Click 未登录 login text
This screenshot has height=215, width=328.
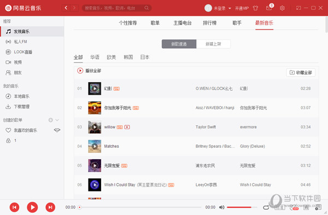coord(220,8)
